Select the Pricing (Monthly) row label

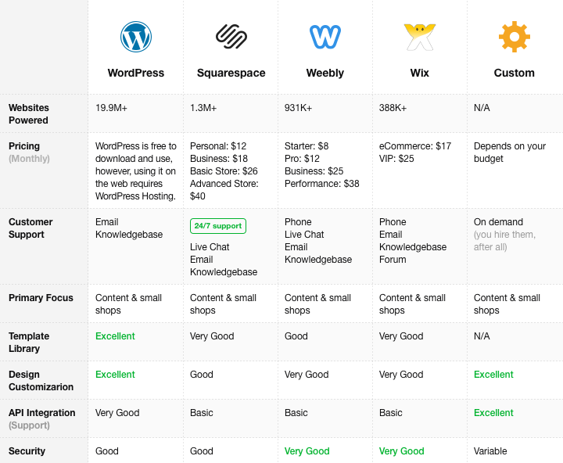tap(29, 153)
